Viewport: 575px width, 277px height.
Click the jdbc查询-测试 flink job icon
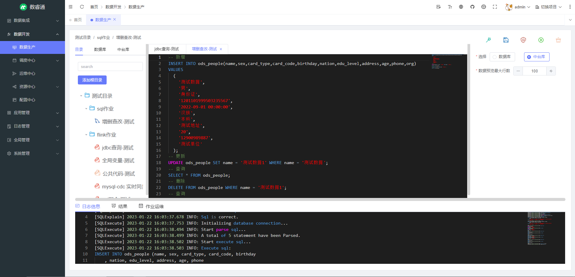[97, 147]
